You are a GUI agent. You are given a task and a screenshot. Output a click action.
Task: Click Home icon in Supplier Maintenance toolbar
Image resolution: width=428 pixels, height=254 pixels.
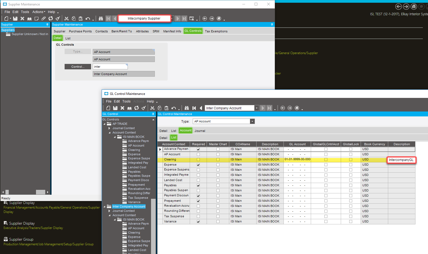point(219,18)
